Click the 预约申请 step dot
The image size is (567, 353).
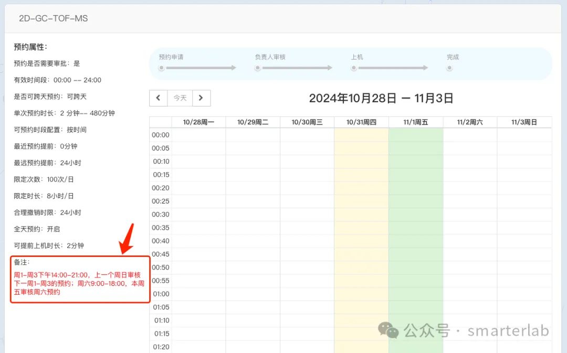(x=161, y=68)
